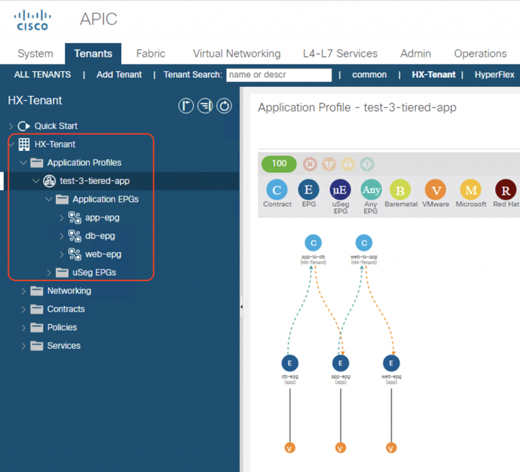Collapse the Application Profiles node
This screenshot has height=472, width=520.
click(x=23, y=163)
